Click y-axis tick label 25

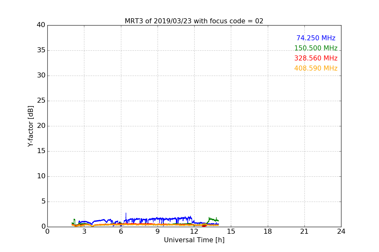point(41,101)
